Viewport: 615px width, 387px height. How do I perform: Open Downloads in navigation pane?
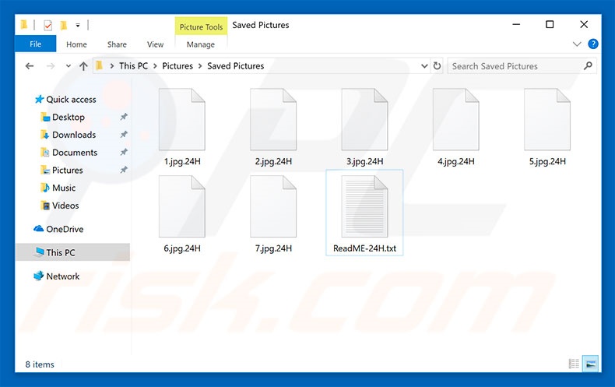pyautogui.click(x=69, y=135)
